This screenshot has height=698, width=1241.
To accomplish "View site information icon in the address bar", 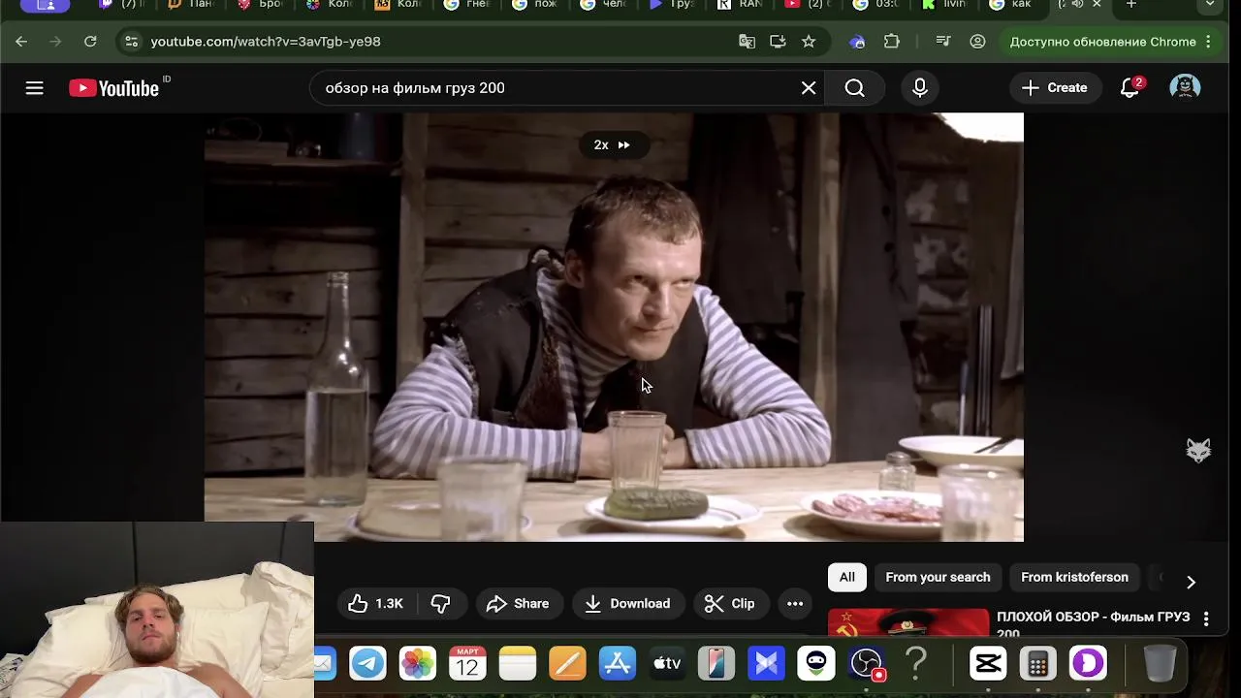I will 132,42.
